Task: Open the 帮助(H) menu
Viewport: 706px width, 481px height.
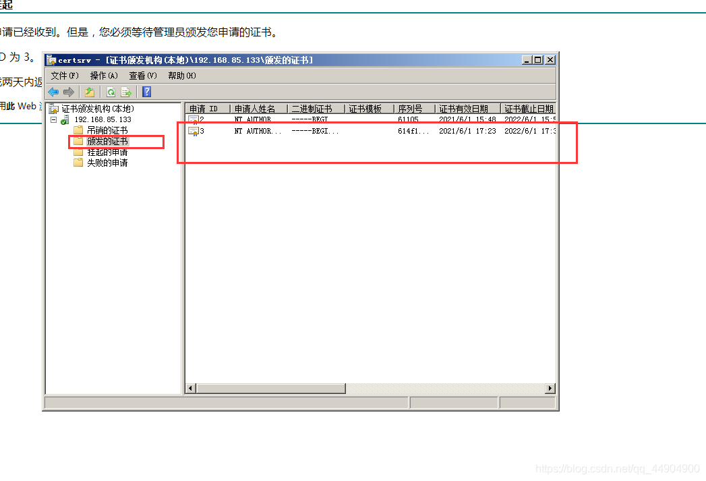Action: (182, 76)
